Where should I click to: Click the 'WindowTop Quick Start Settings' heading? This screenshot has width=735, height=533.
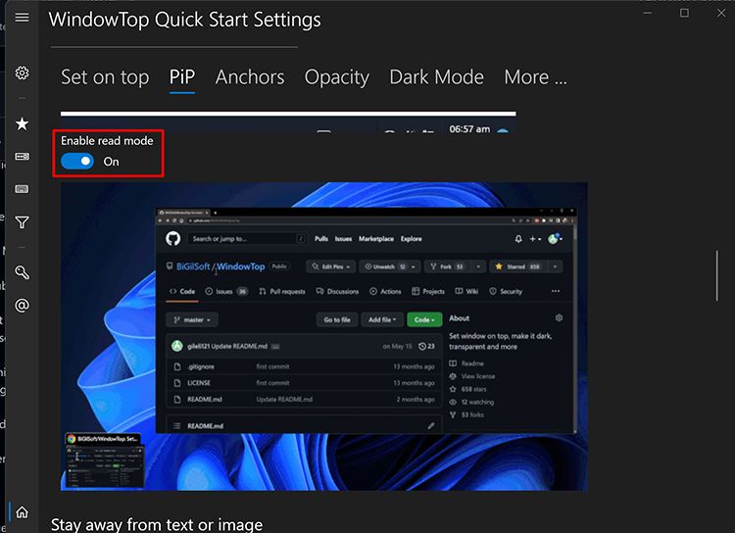[x=184, y=20]
